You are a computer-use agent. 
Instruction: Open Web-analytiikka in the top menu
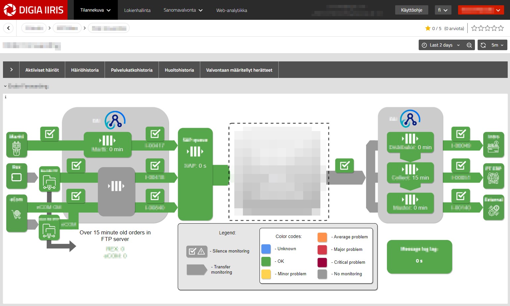[x=232, y=10]
